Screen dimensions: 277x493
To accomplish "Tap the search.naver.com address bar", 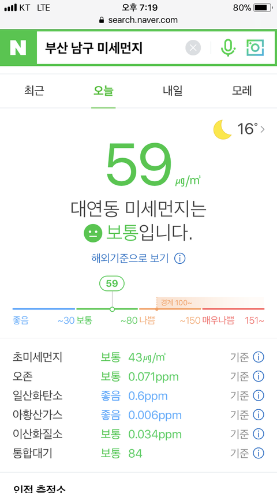I will 138,20.
